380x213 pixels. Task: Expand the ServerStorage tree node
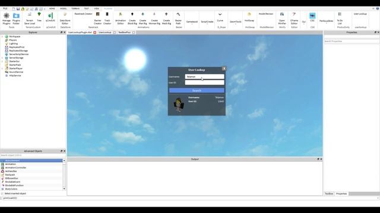tap(2, 58)
